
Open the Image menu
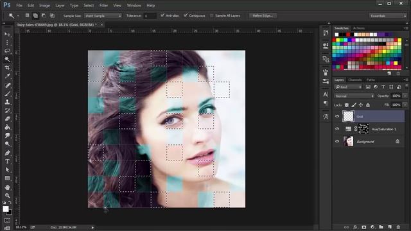[x=44, y=5]
